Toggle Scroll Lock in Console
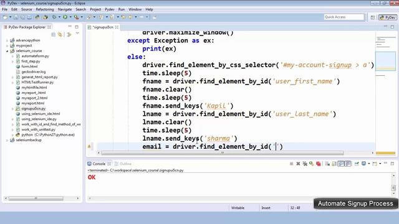 [x=334, y=164]
